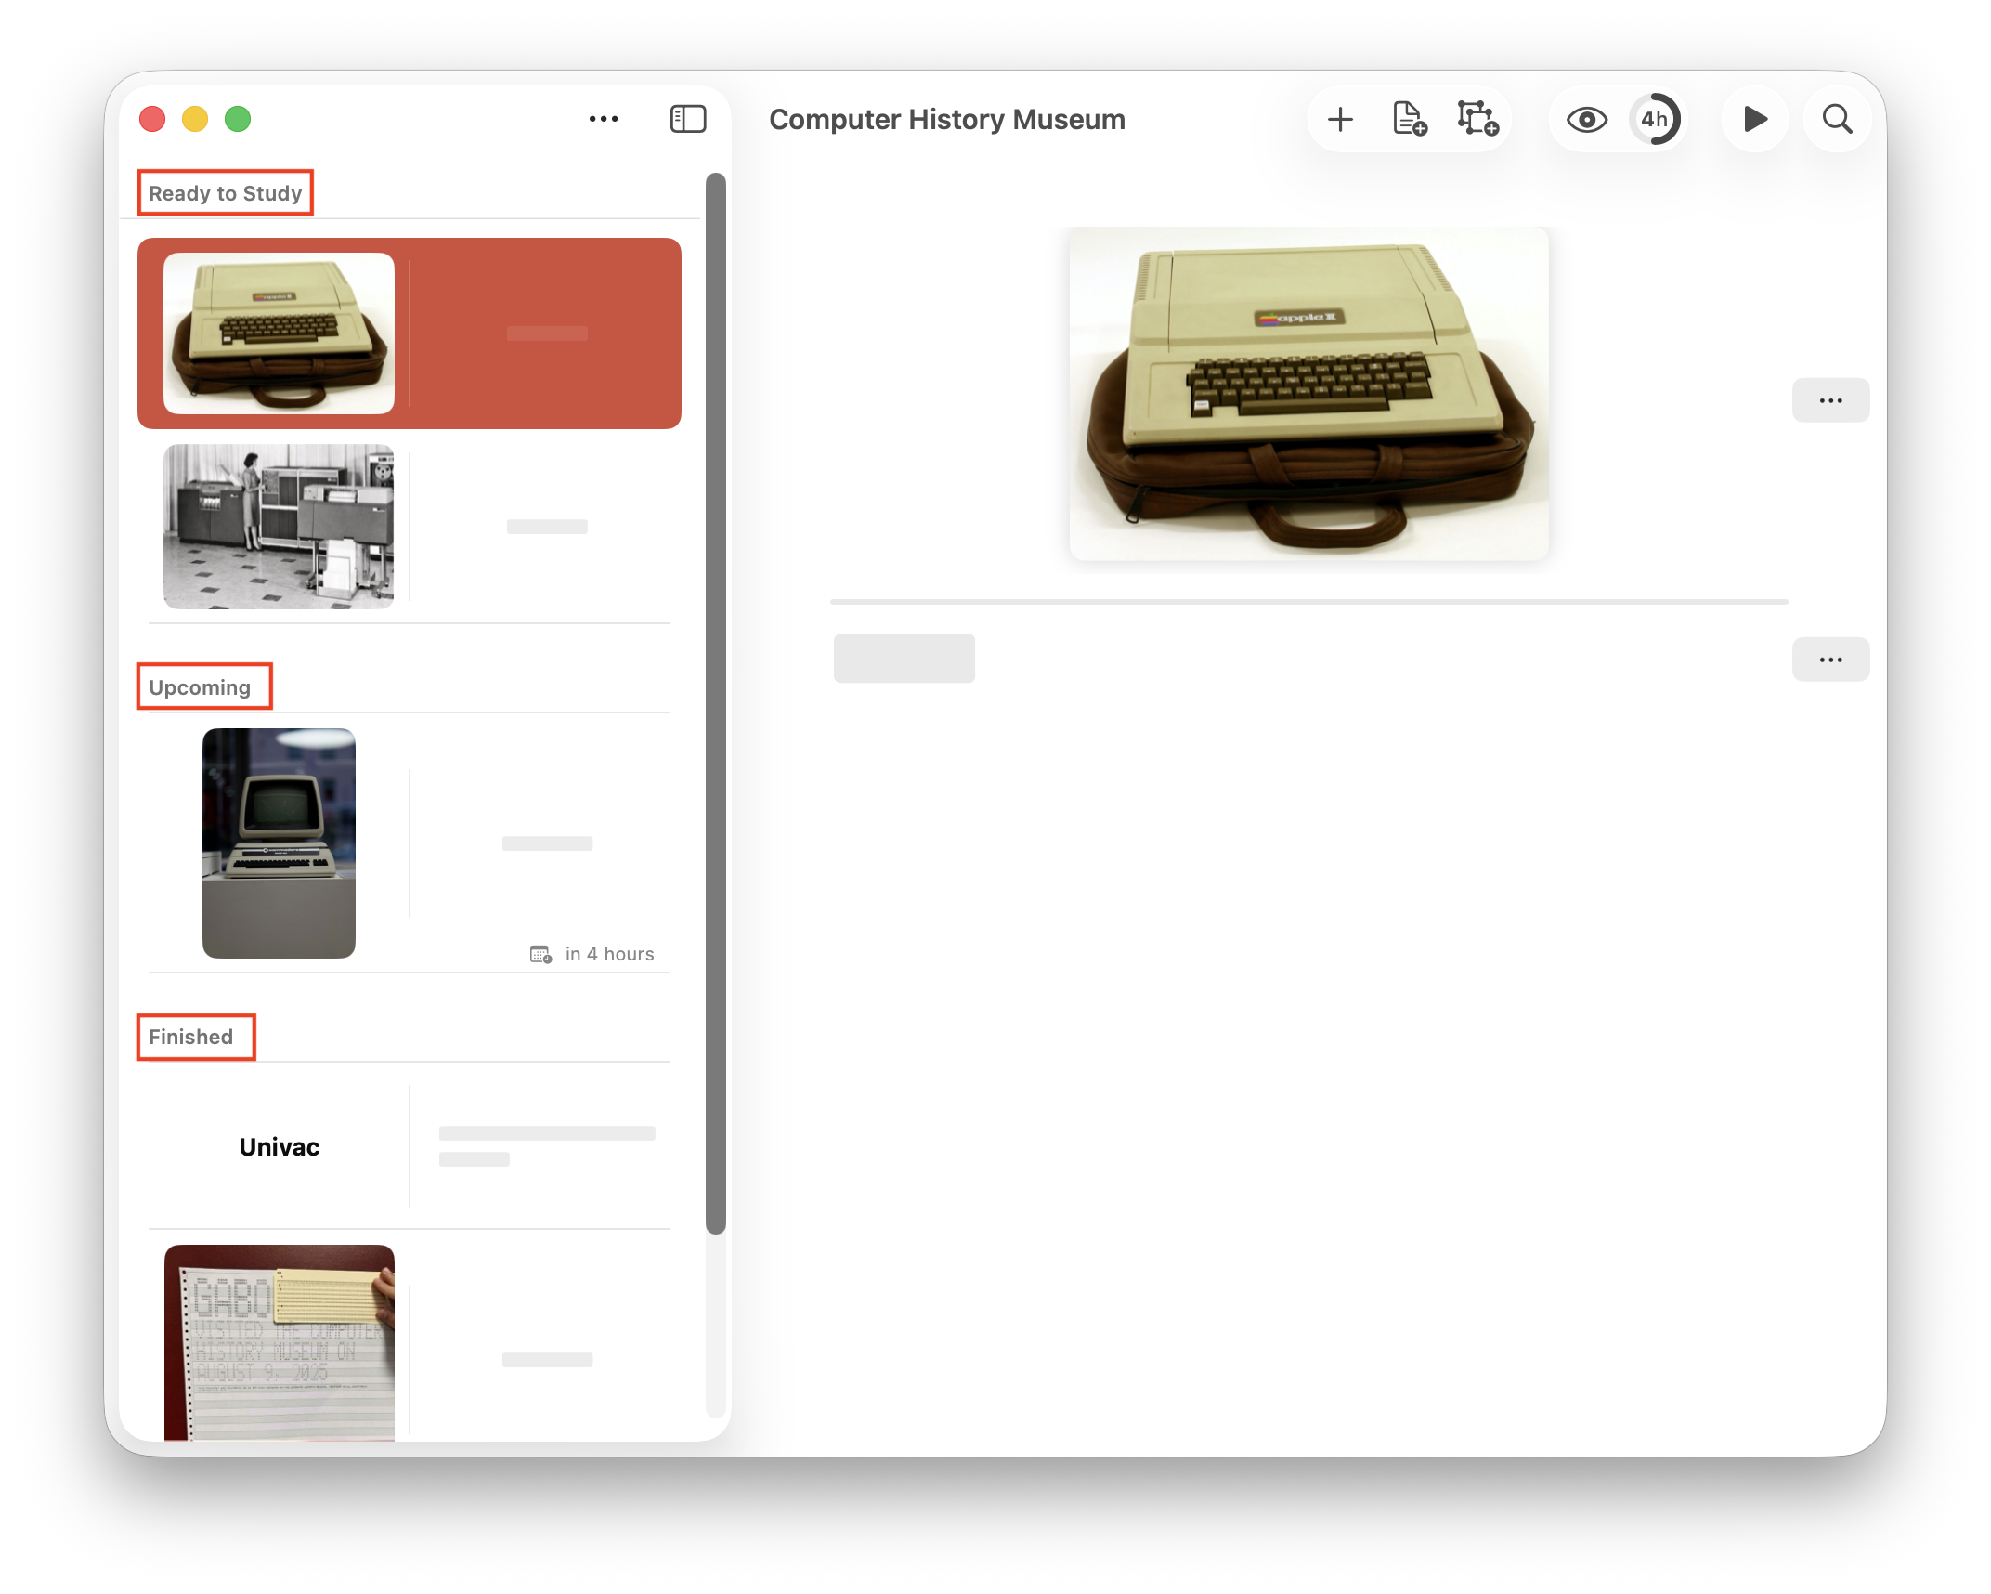
Task: Click the add diagram region icon
Action: 1477,120
